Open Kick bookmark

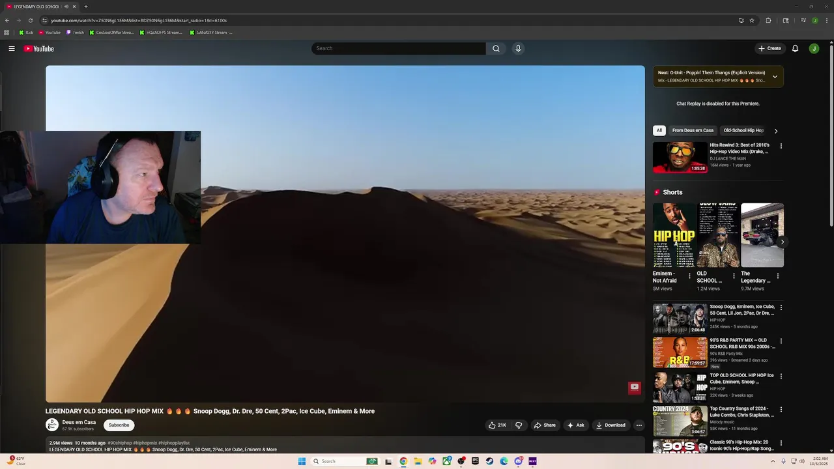click(26, 33)
